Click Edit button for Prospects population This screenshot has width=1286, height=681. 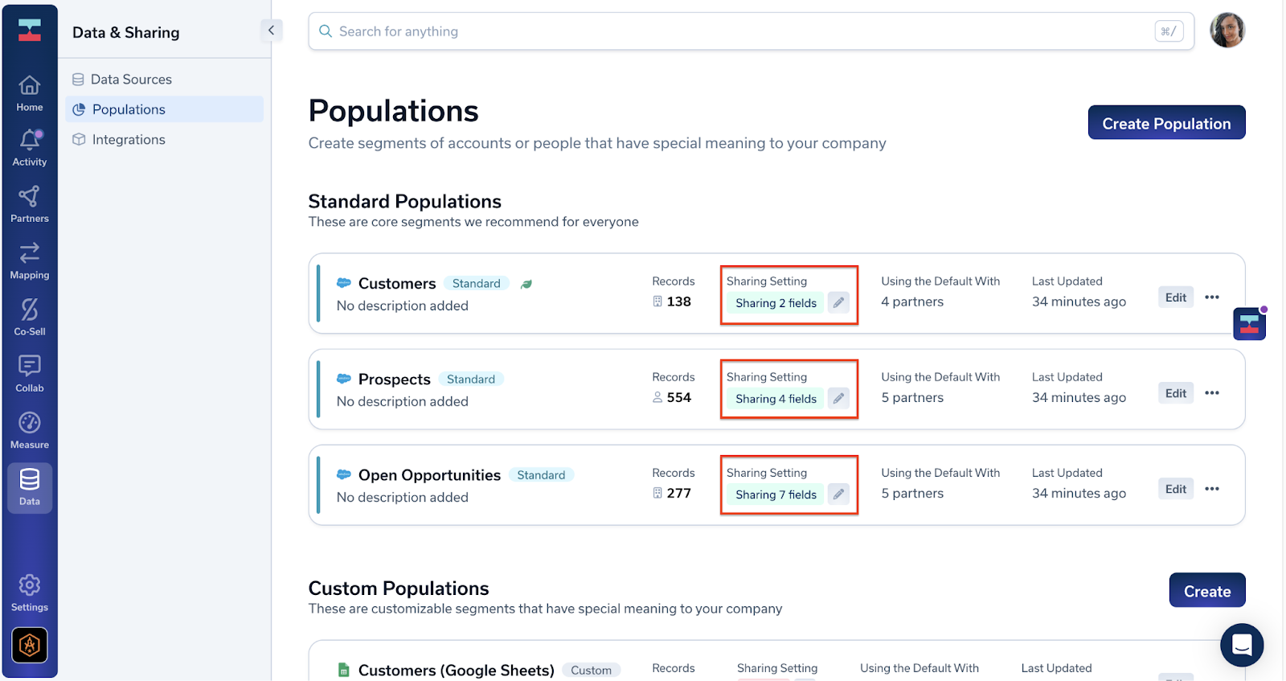(x=1175, y=393)
